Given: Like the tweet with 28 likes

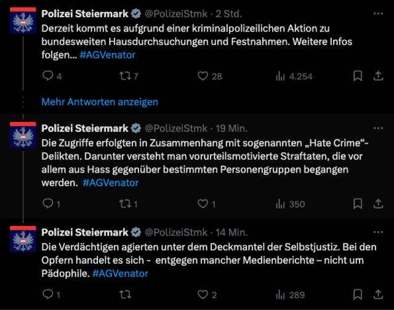Looking at the screenshot, I should [x=203, y=76].
